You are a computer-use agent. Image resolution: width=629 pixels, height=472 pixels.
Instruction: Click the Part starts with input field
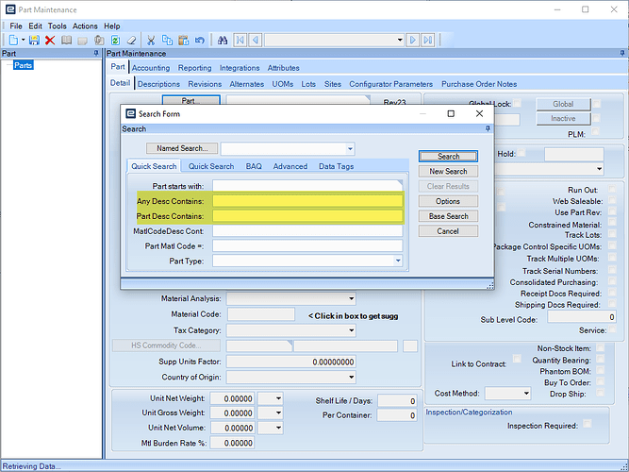(x=306, y=186)
